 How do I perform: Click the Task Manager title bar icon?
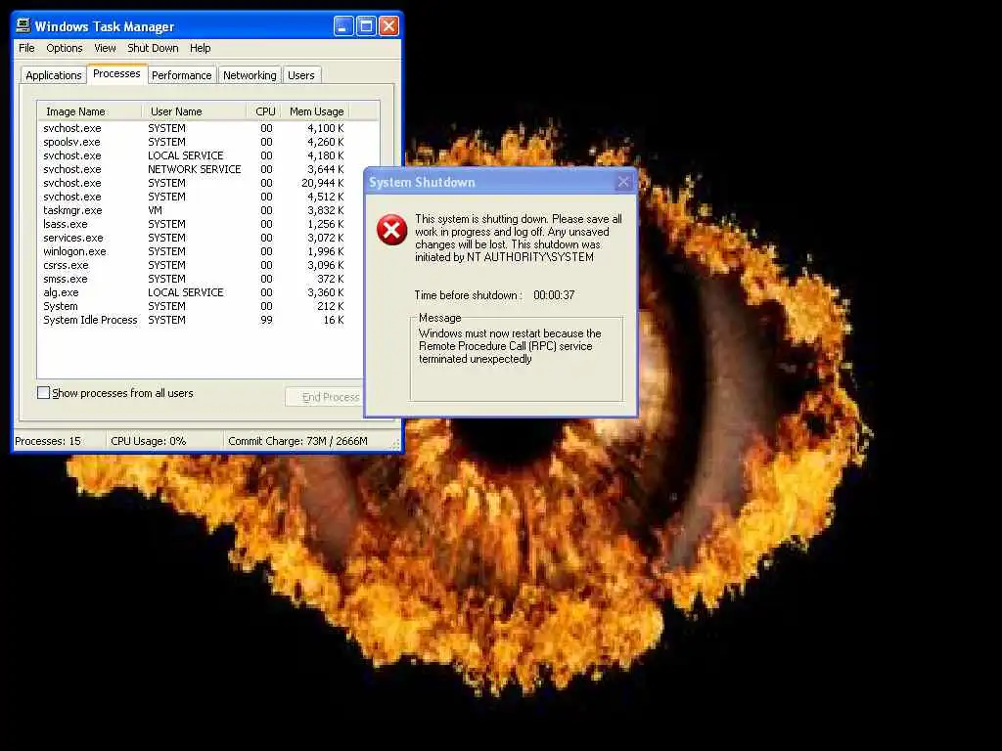[x=23, y=25]
